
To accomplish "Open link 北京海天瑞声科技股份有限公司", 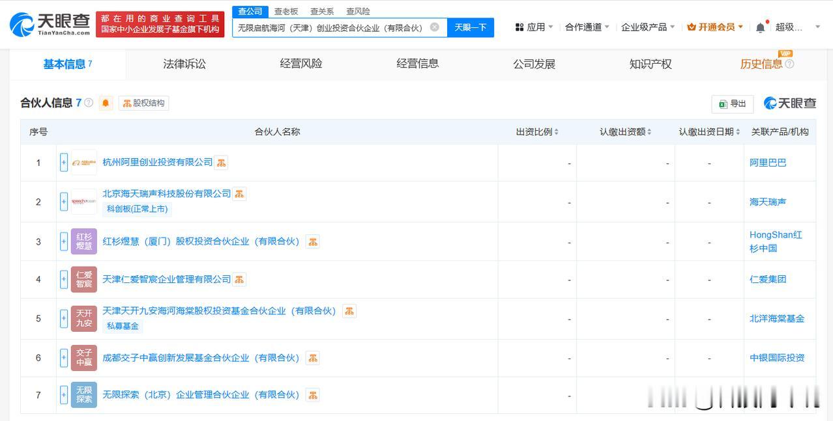I will point(167,194).
